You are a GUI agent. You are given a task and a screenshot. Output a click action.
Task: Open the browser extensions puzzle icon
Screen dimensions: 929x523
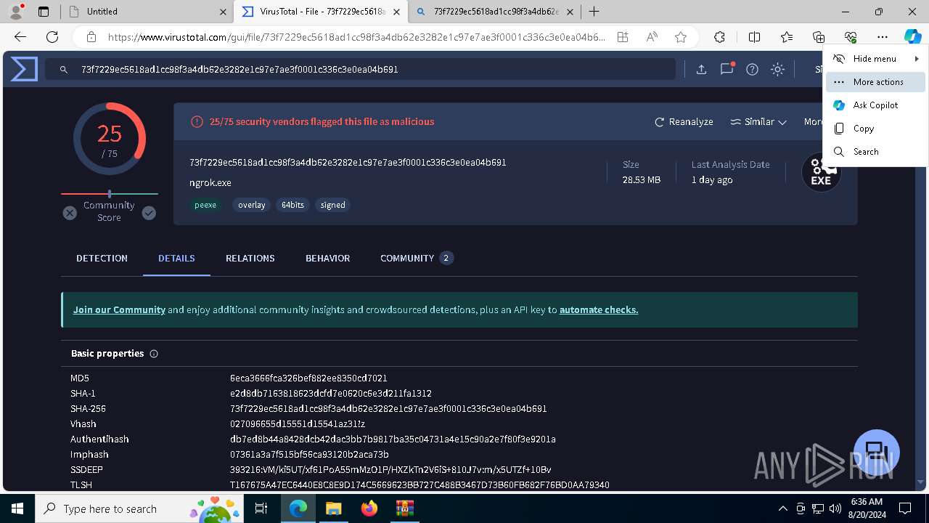pyautogui.click(x=719, y=37)
